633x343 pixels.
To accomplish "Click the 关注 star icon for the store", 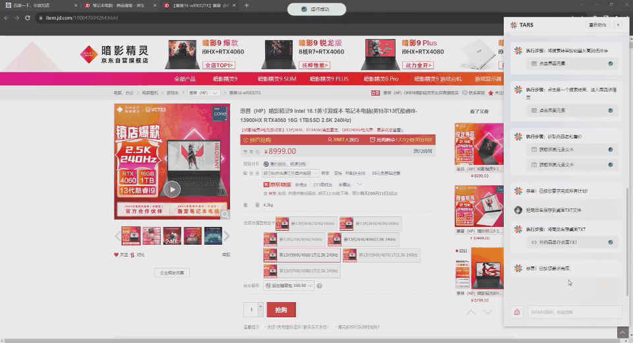I will point(491,93).
